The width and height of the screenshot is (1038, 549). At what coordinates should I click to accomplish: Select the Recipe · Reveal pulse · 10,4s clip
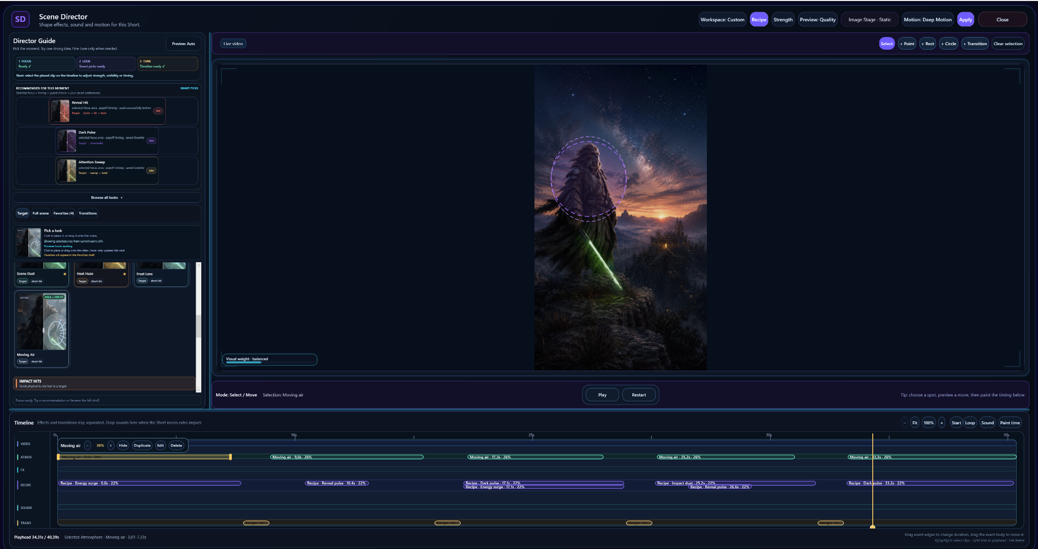coord(337,483)
